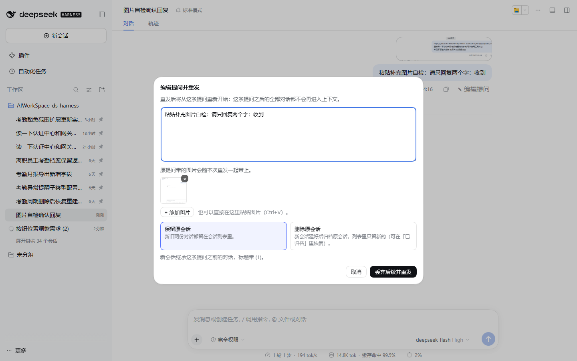Switch to the 轨迹 tab
Screen dimensions: 577x361
(153, 23)
